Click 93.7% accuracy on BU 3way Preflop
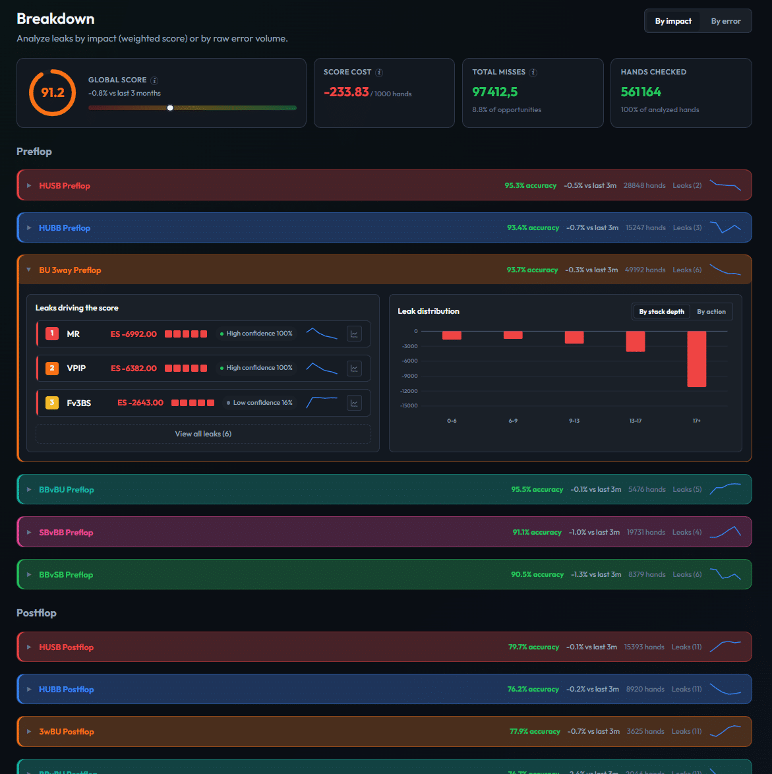 532,270
